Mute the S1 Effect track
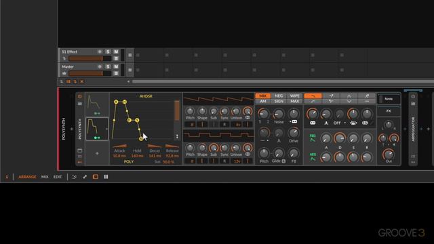Viewport: 434px width, 244px height. click(116, 52)
